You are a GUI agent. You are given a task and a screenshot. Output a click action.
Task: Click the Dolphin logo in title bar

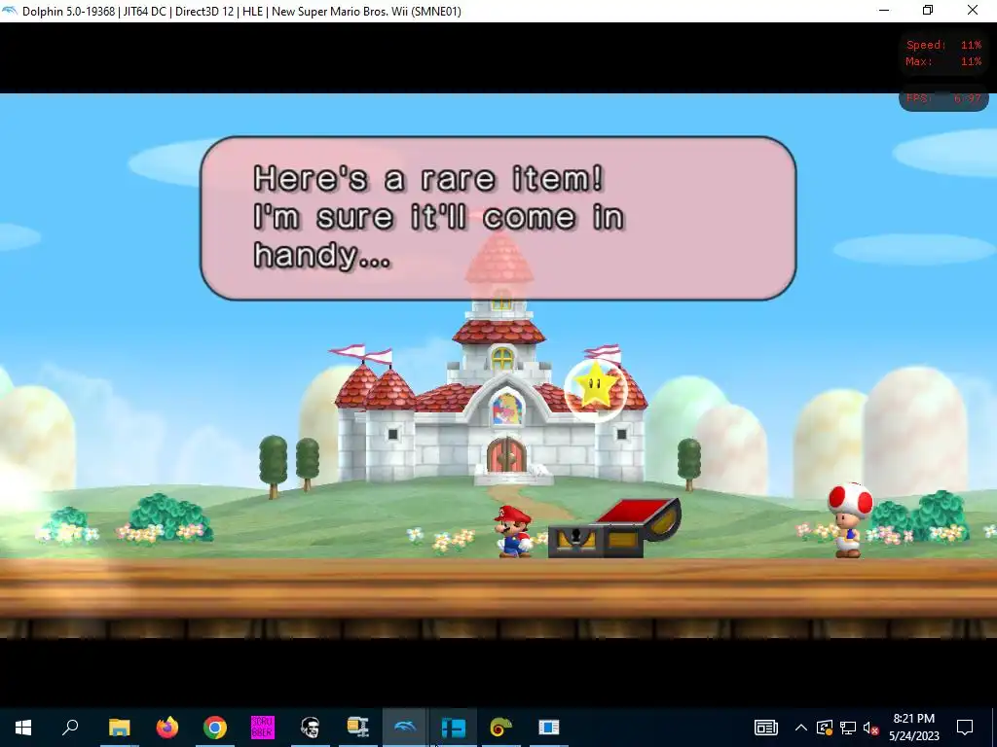click(10, 11)
